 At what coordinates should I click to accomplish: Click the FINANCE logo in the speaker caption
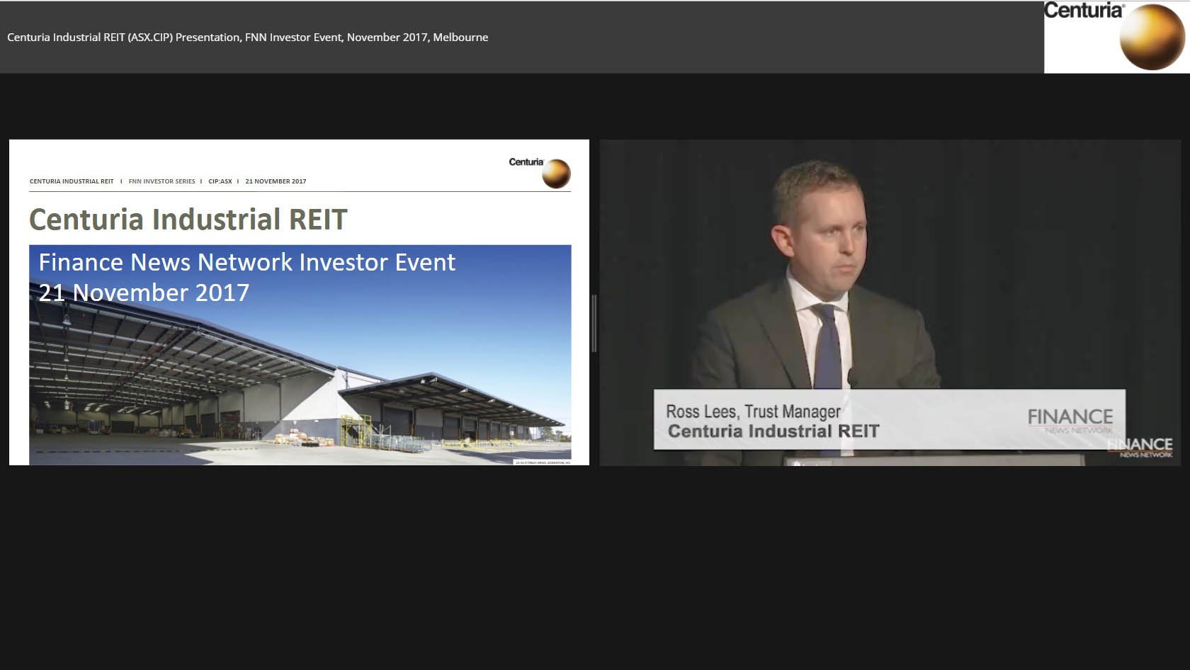tap(1070, 419)
